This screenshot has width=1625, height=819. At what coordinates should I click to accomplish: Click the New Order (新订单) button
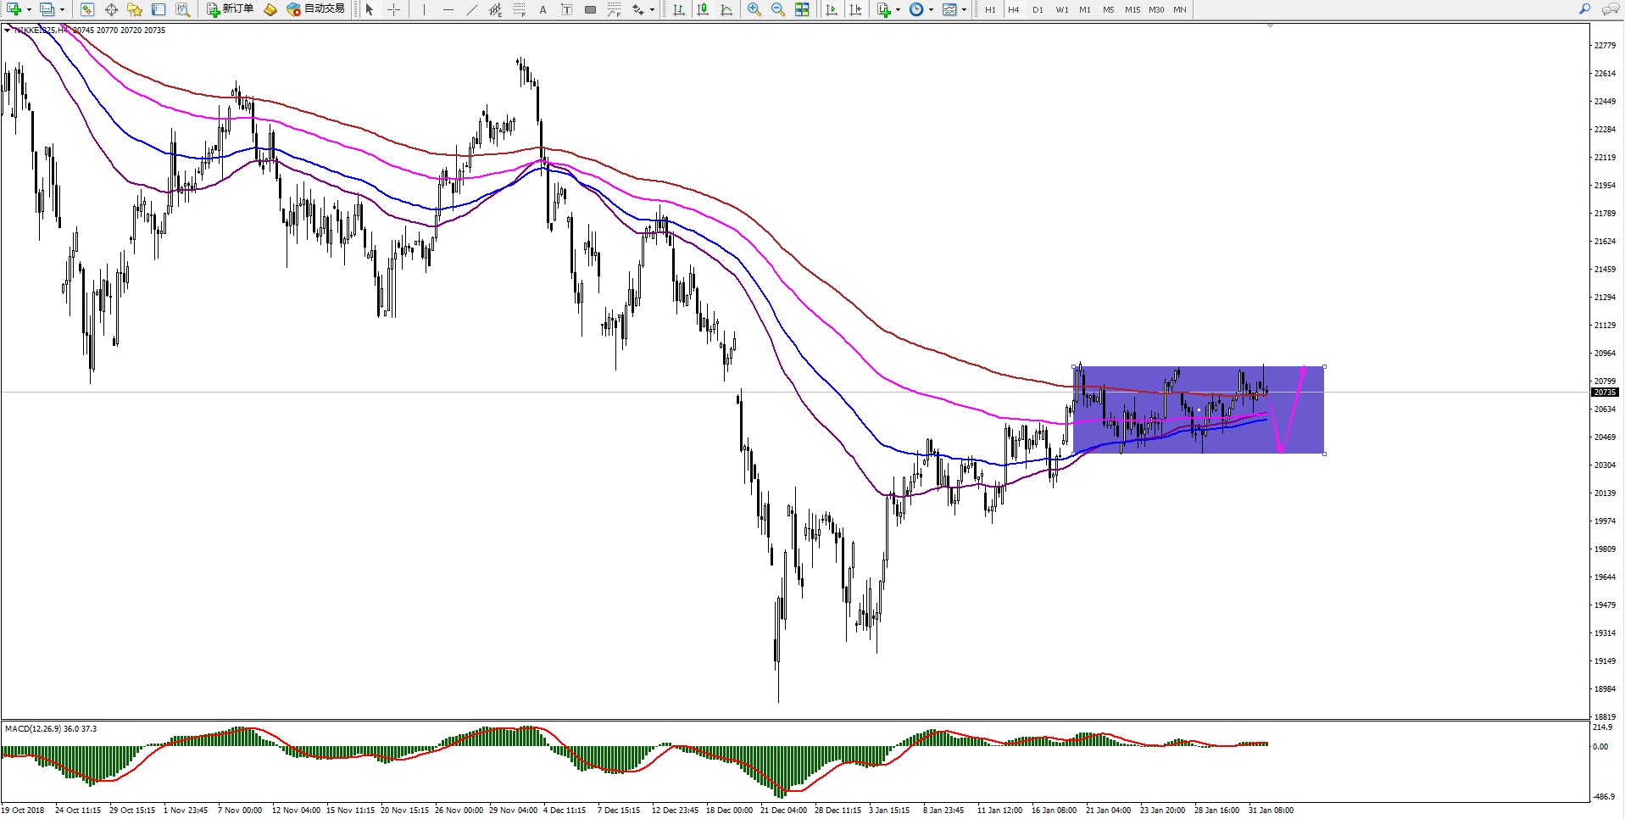(x=231, y=9)
